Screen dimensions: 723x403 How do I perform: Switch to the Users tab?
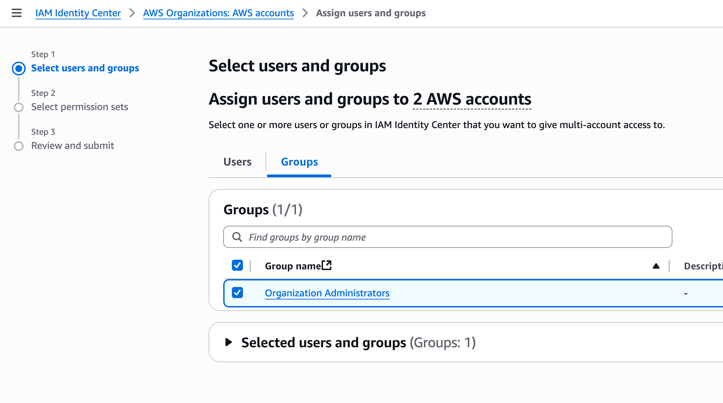[x=237, y=162]
